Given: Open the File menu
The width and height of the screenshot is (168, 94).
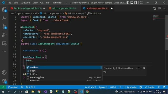Looking at the screenshot, I should [x=9, y=3].
